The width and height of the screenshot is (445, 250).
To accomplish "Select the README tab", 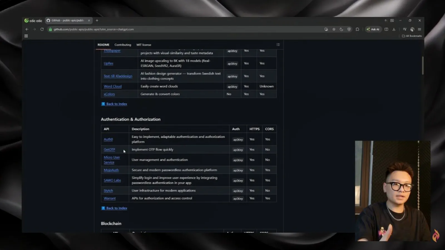I will click(x=103, y=45).
